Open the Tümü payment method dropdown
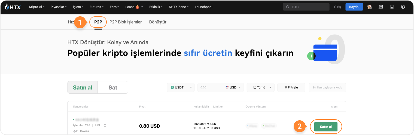This screenshot has height=135, width=414. [x=260, y=87]
